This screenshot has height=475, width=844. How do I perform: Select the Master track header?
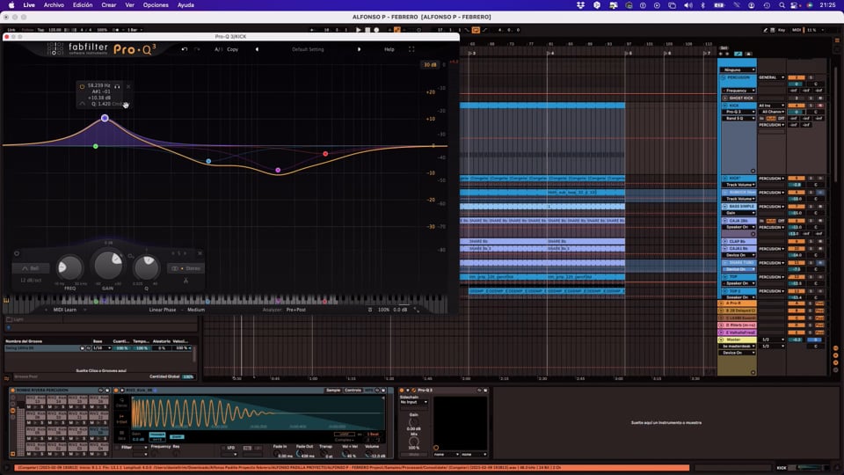point(737,340)
